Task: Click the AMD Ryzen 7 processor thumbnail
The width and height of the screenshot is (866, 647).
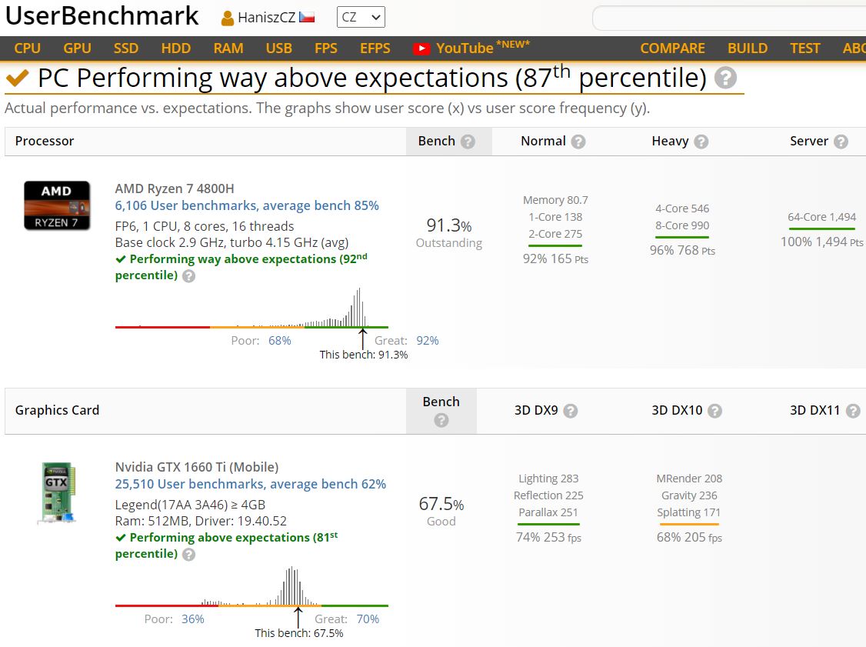Action: pyautogui.click(x=56, y=205)
